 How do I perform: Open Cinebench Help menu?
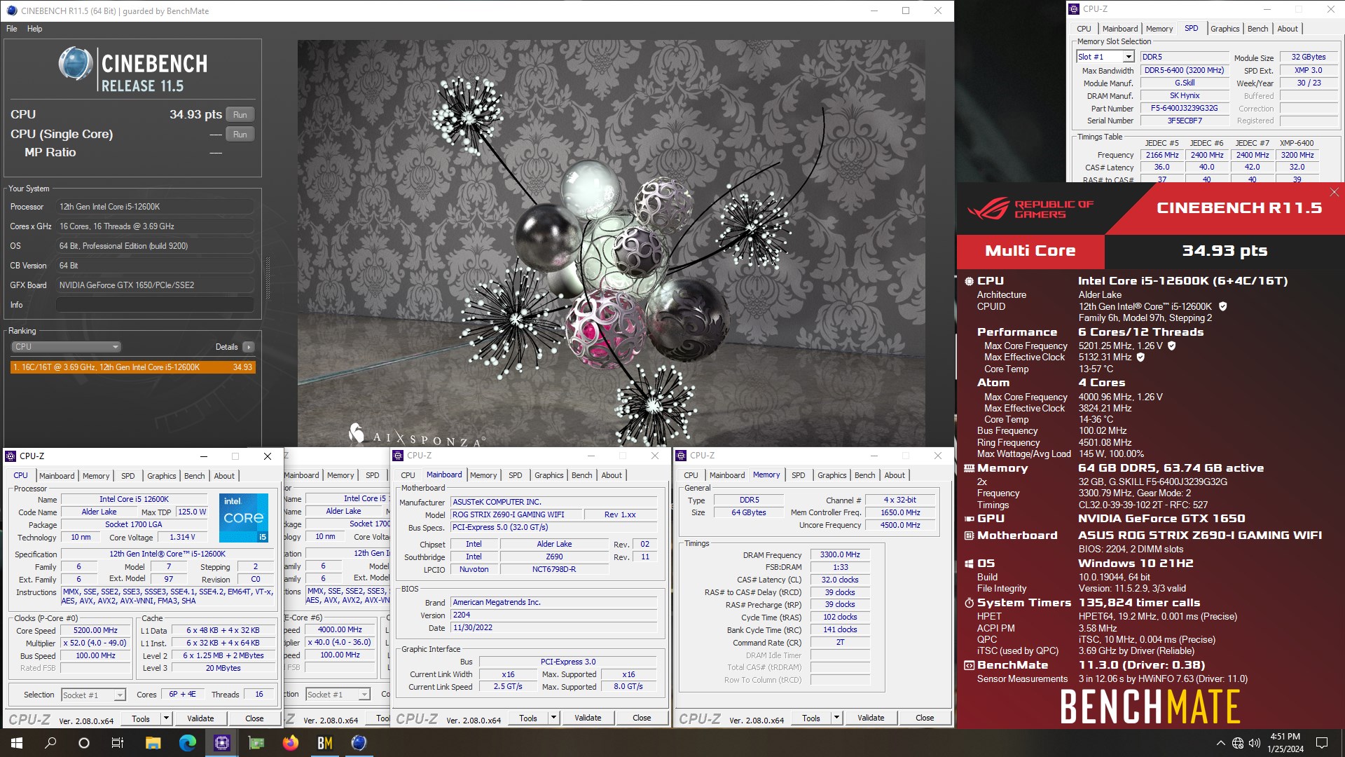(x=34, y=29)
